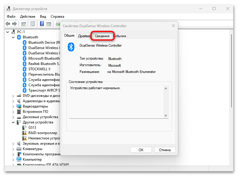Collapse the Другие устройства category
This screenshot has width=238, height=176.
tap(13, 122)
